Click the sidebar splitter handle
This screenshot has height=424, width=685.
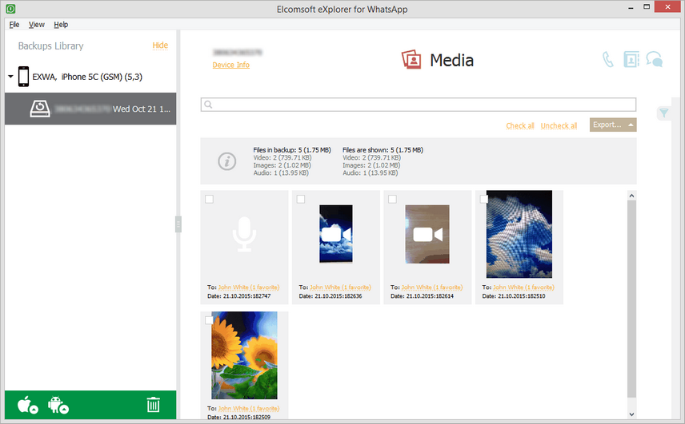[x=178, y=224]
